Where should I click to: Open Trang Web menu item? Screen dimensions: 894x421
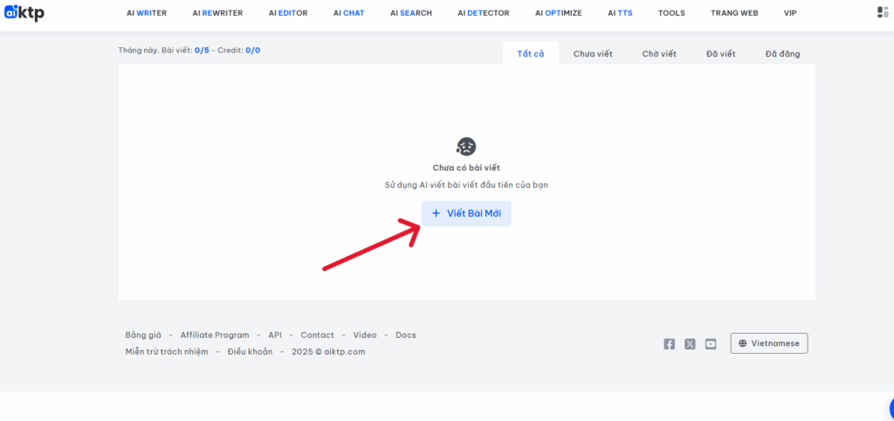point(734,13)
